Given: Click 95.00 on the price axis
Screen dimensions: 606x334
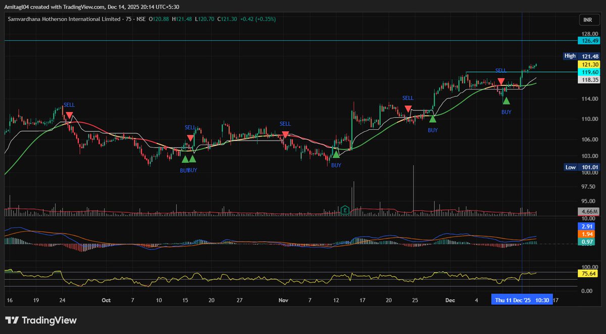Looking at the screenshot, I should click(589, 202).
